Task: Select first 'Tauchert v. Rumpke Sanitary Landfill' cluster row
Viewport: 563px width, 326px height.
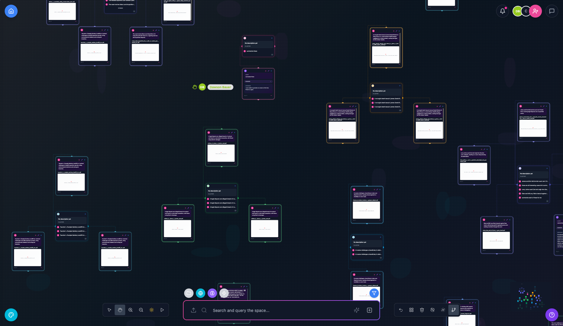Action: [x=72, y=227]
